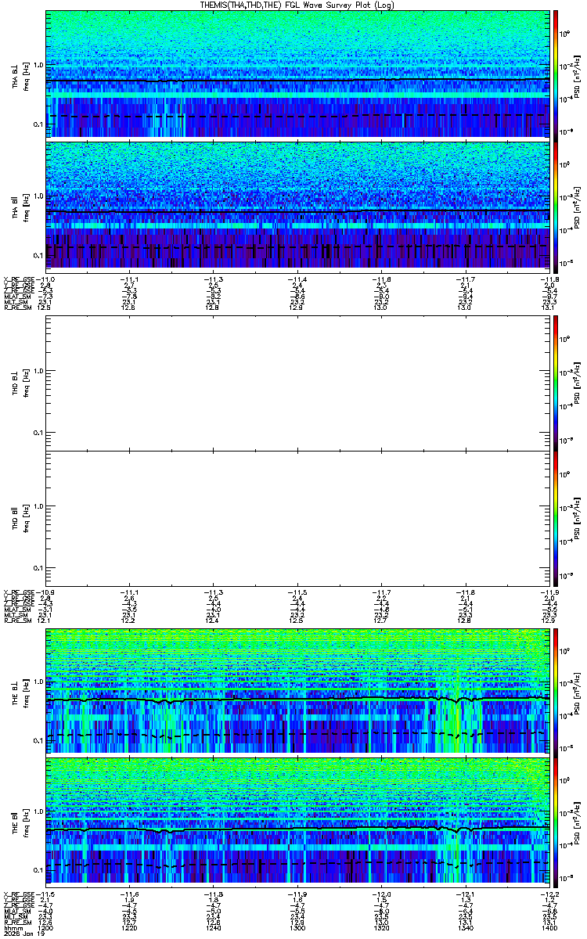Click the color bar next to the lower THD panel
587x939 pixels.
[556, 519]
